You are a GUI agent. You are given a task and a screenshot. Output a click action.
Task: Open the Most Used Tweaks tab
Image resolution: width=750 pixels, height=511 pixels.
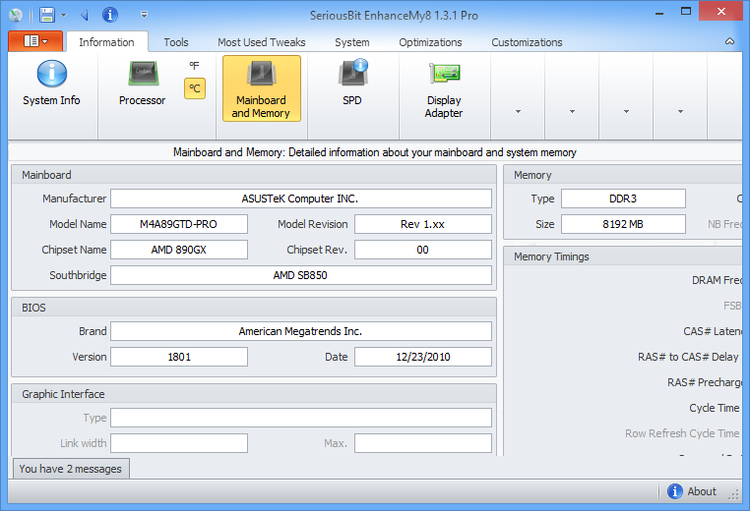point(261,42)
